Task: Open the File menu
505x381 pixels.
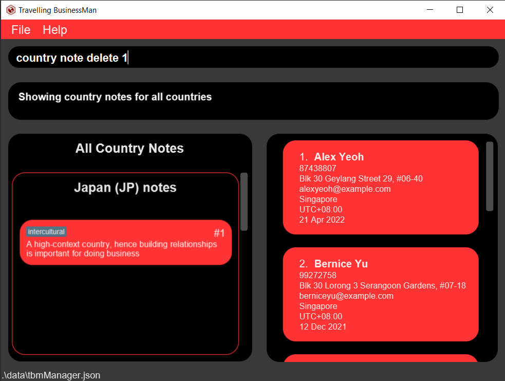Action: (20, 29)
